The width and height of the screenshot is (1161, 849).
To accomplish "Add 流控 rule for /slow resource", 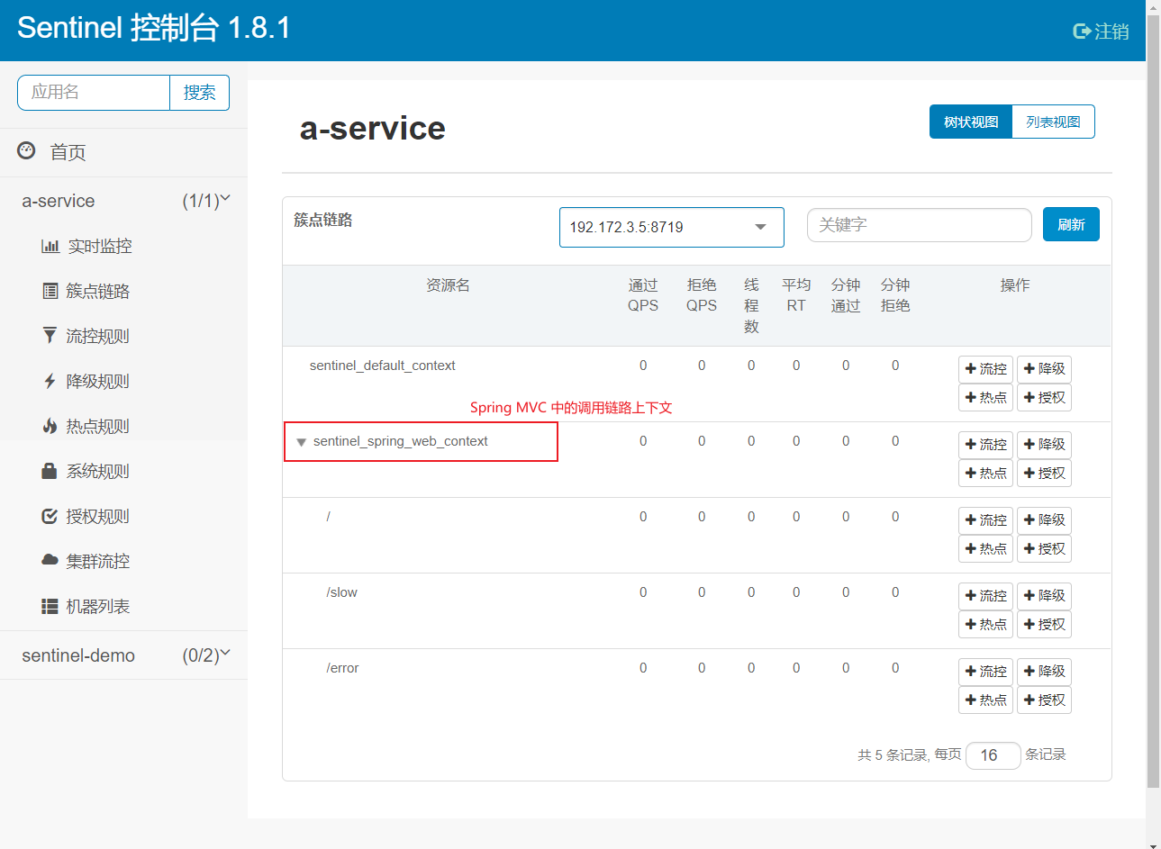I will tap(985, 596).
